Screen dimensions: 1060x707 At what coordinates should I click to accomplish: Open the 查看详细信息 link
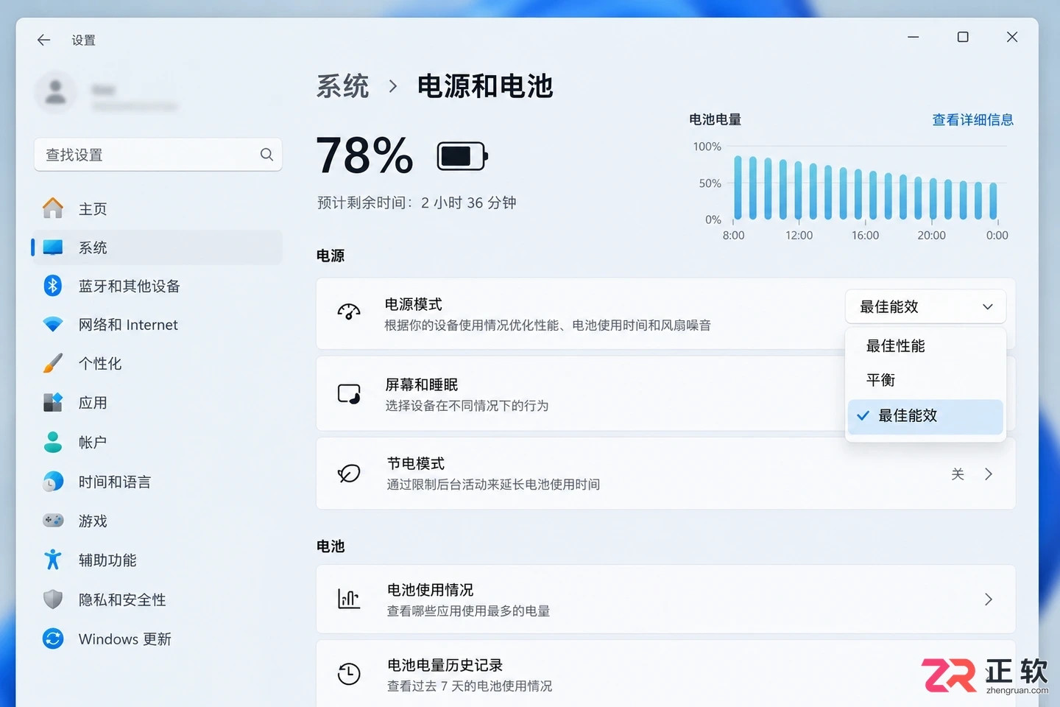coord(972,120)
